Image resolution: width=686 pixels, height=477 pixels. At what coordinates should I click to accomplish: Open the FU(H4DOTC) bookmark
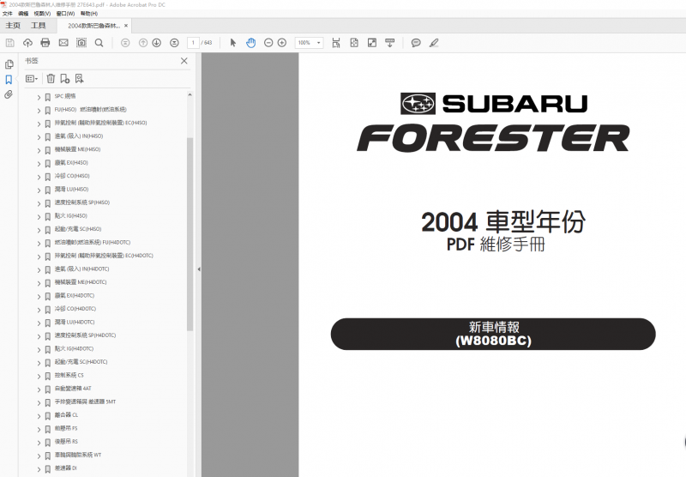93,243
